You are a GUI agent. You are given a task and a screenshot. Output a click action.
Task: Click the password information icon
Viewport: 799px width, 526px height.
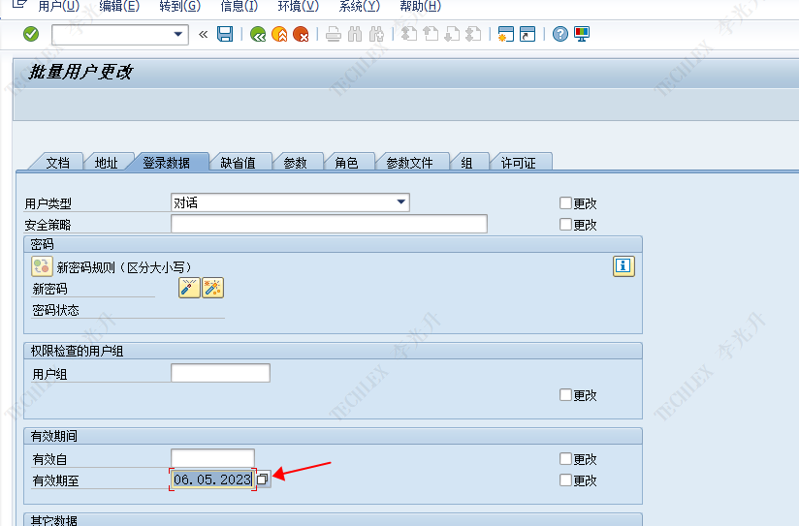623,266
